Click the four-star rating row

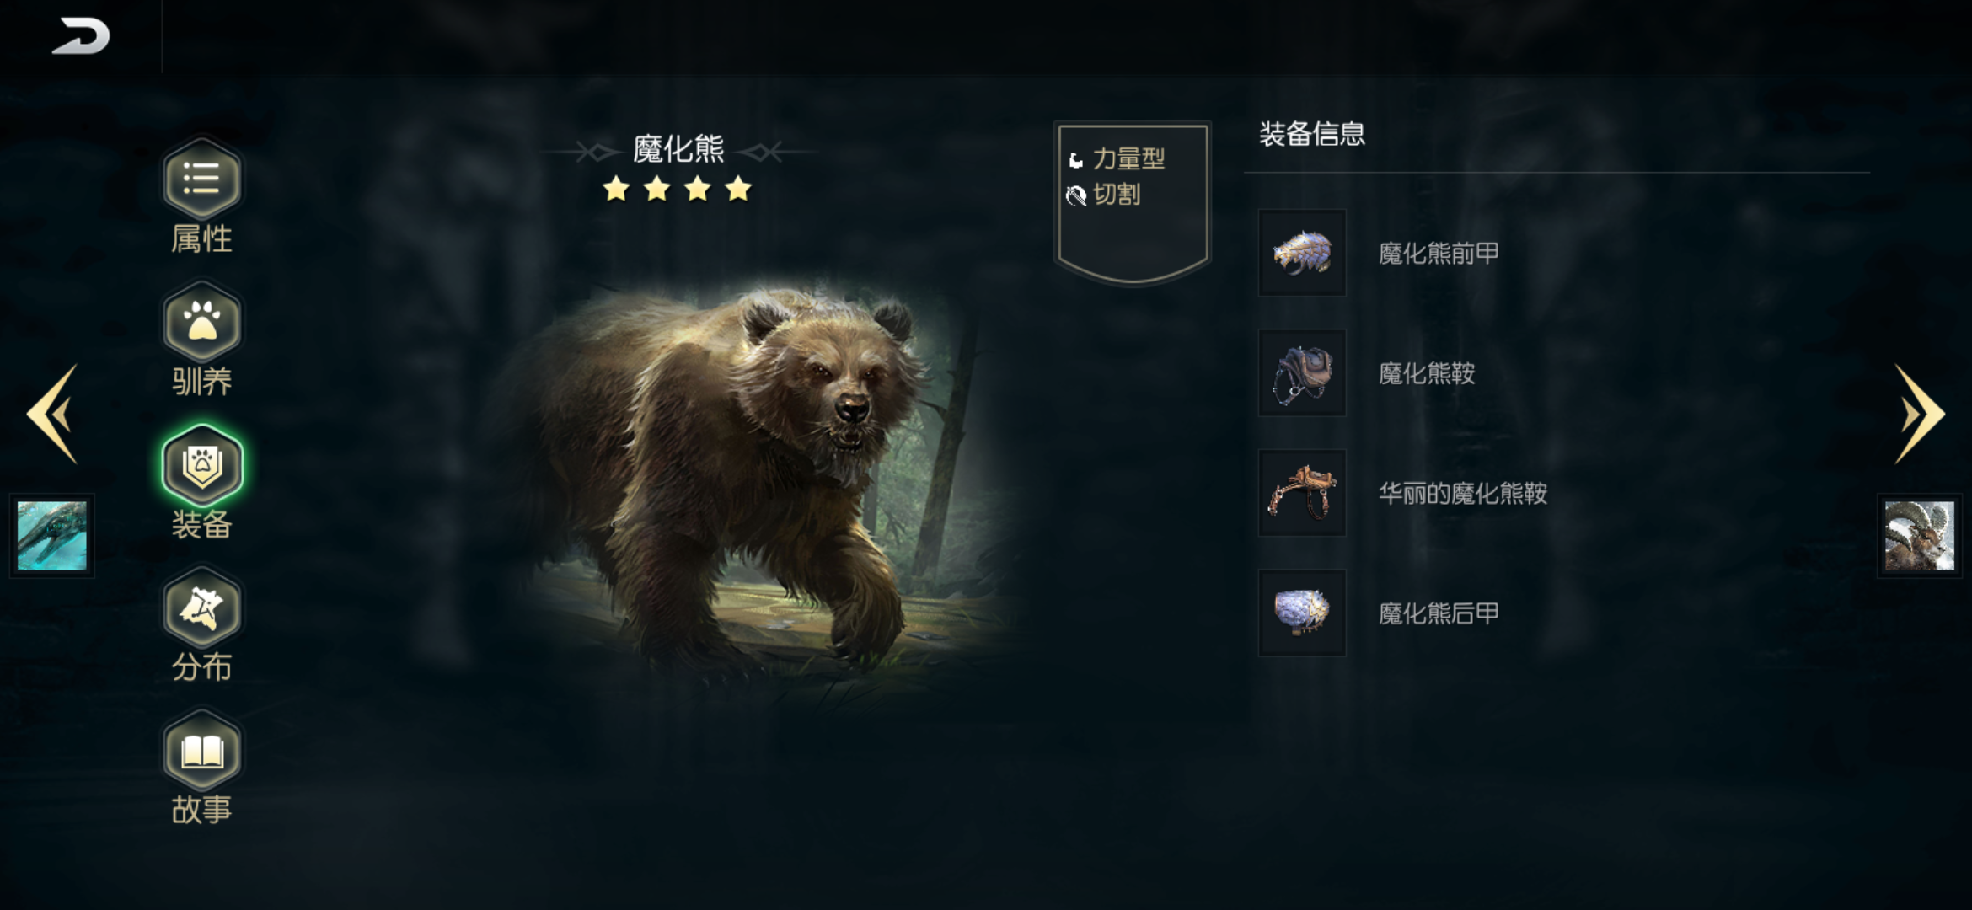coord(678,190)
